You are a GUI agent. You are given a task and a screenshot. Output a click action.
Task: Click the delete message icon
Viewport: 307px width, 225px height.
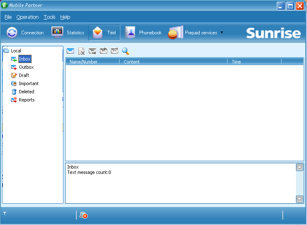pos(81,51)
